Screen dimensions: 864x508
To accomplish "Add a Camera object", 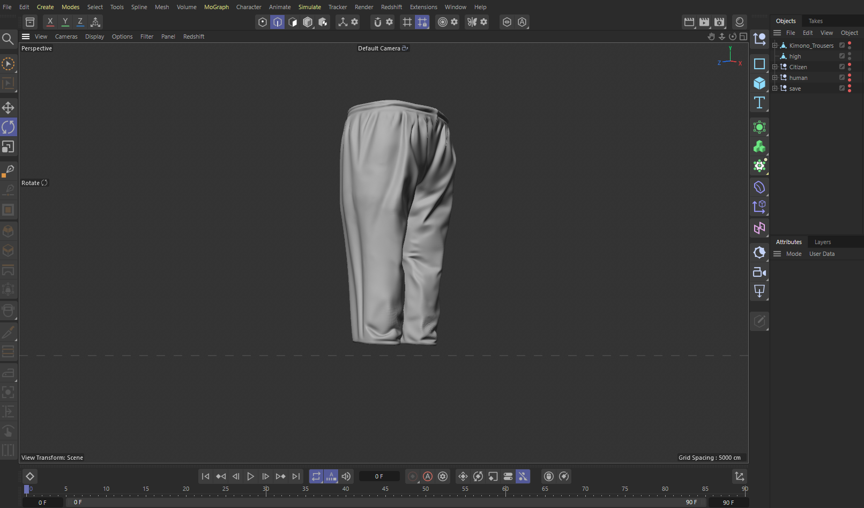I will (x=759, y=272).
